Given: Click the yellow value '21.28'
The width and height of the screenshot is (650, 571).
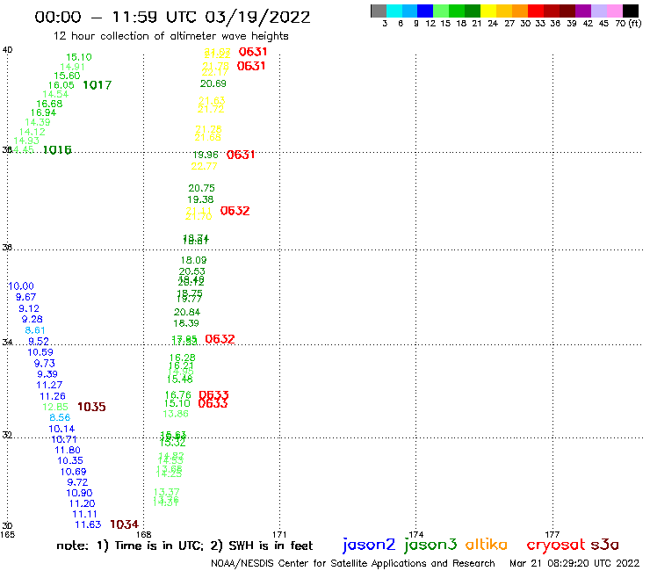Looking at the screenshot, I should [208, 129].
